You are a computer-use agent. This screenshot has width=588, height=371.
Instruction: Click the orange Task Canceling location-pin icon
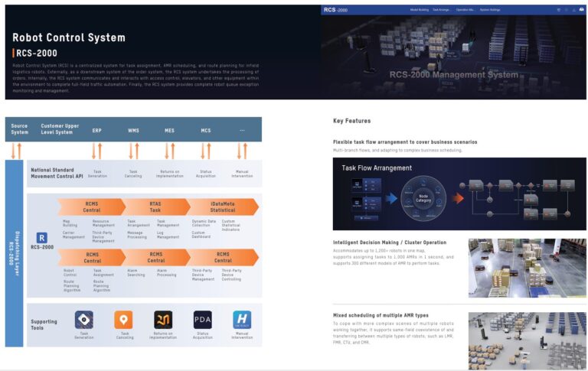[123, 320]
